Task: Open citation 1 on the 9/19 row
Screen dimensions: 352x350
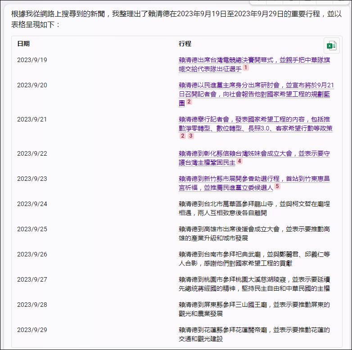Action: coord(246,67)
